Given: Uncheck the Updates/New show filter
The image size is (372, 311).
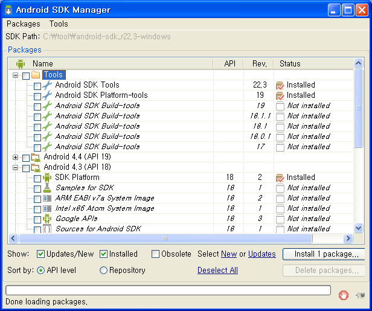Looking at the screenshot, I should [x=40, y=254].
